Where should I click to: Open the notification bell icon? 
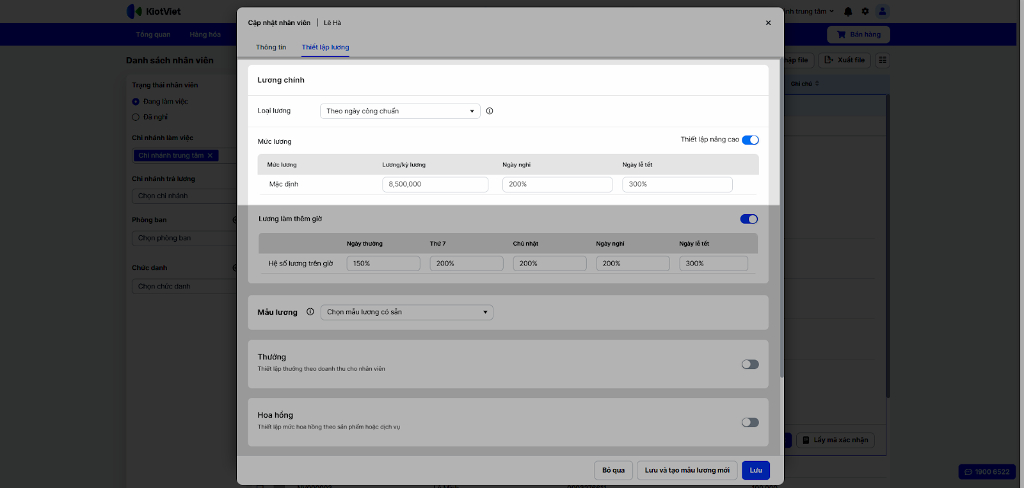click(848, 12)
